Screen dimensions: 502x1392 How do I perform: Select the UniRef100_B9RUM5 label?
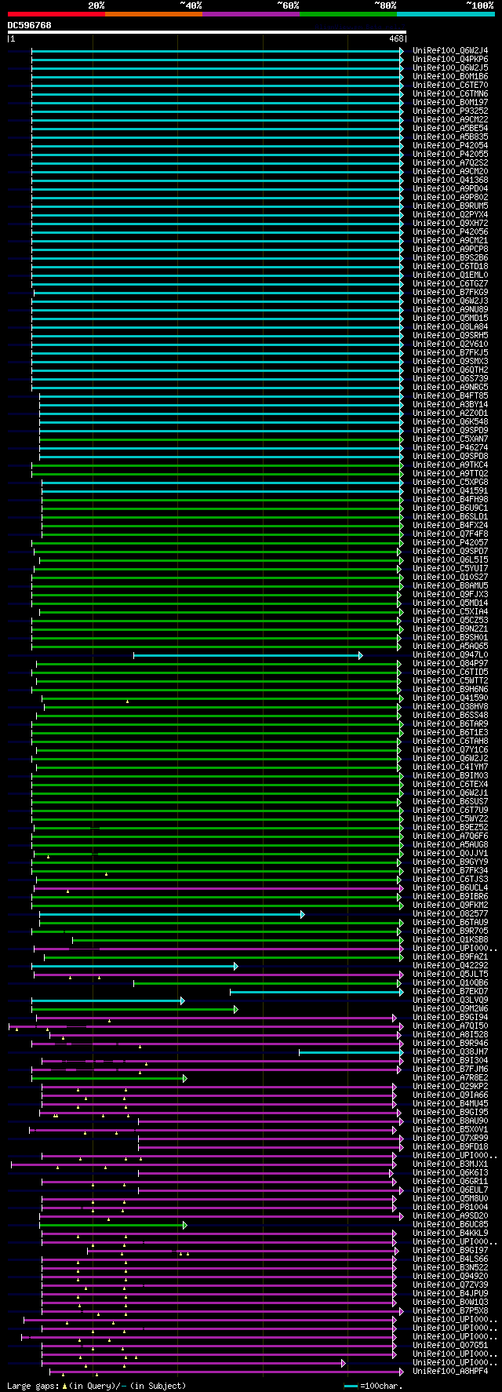click(x=450, y=206)
